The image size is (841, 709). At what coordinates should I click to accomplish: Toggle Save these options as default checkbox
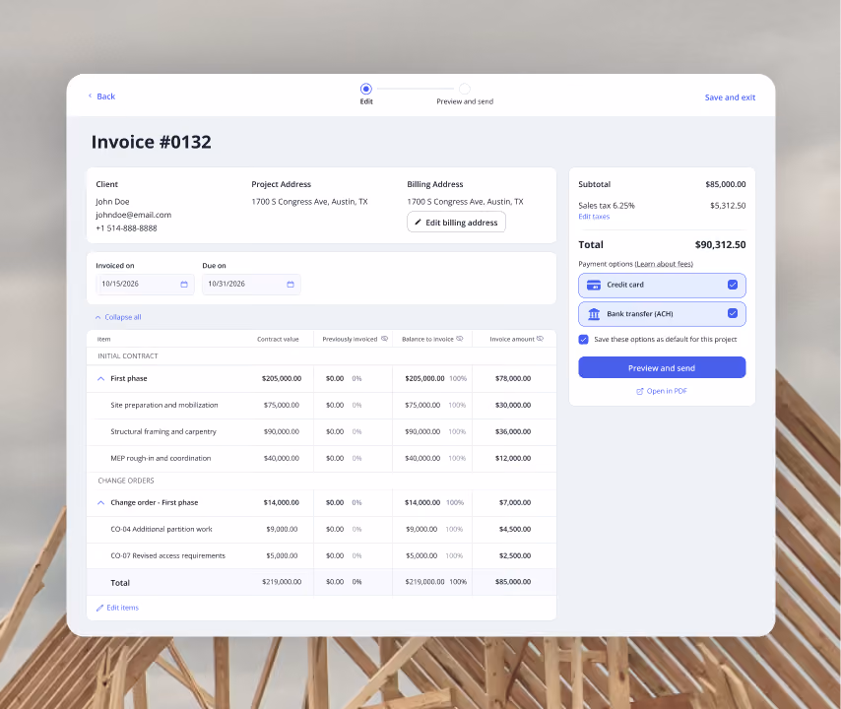(x=584, y=340)
